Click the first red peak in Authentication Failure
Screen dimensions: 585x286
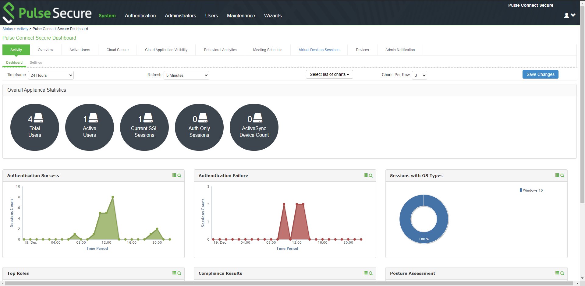[x=284, y=204]
